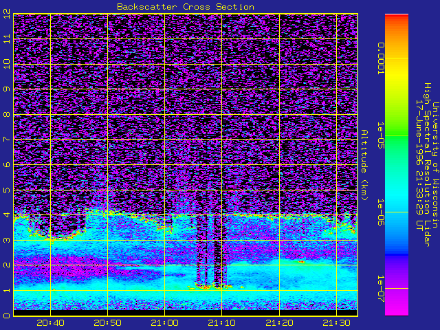Click the 1e-05 color scale label
The width and height of the screenshot is (440, 330).
coord(380,135)
